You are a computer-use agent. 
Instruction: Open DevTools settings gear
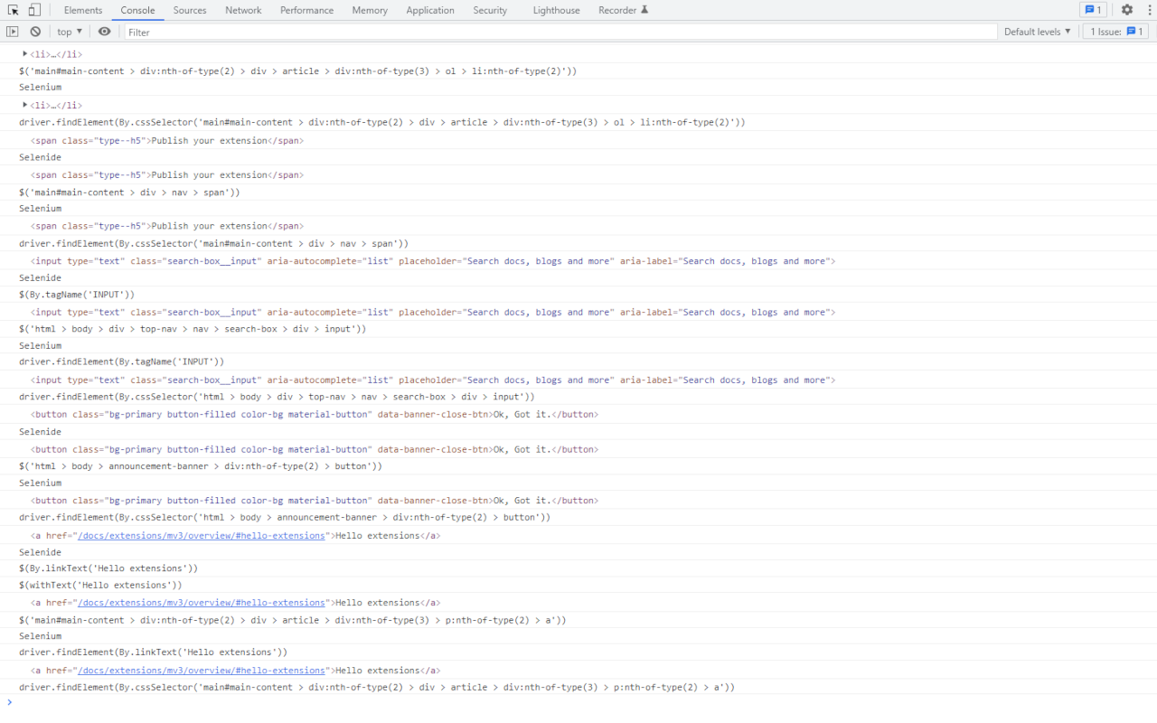tap(1127, 10)
